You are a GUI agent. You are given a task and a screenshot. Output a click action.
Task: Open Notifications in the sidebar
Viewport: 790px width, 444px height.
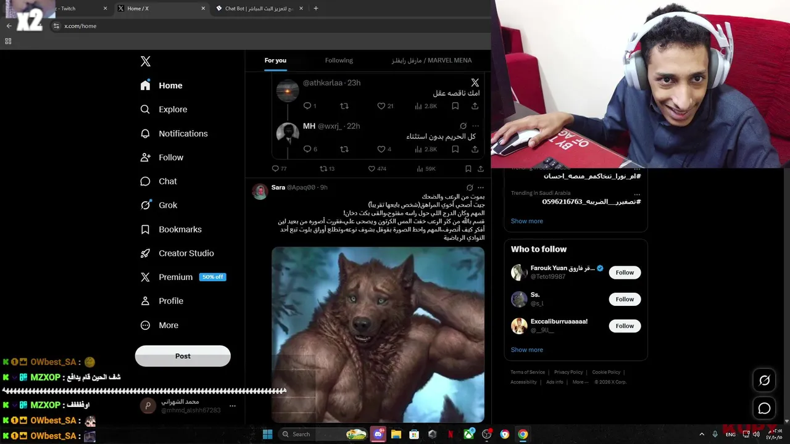coord(174,133)
